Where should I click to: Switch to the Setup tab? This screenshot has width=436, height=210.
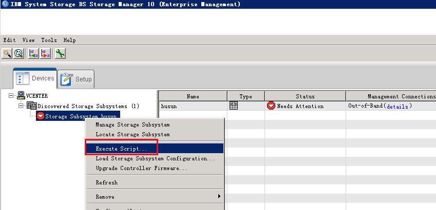coord(76,79)
